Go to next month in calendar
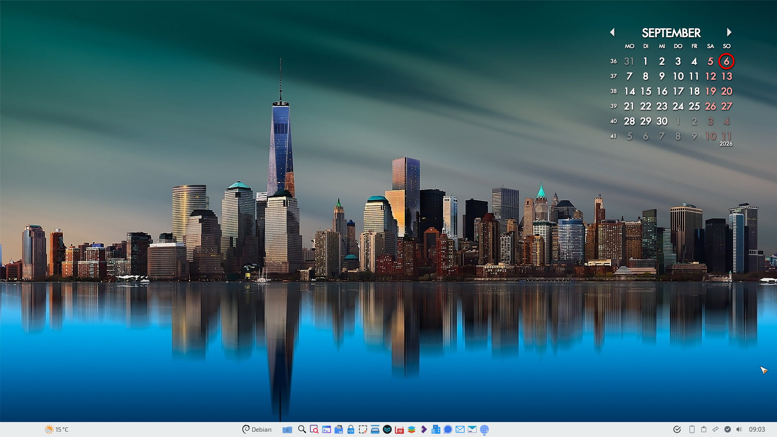The height and width of the screenshot is (437, 777). [x=729, y=32]
